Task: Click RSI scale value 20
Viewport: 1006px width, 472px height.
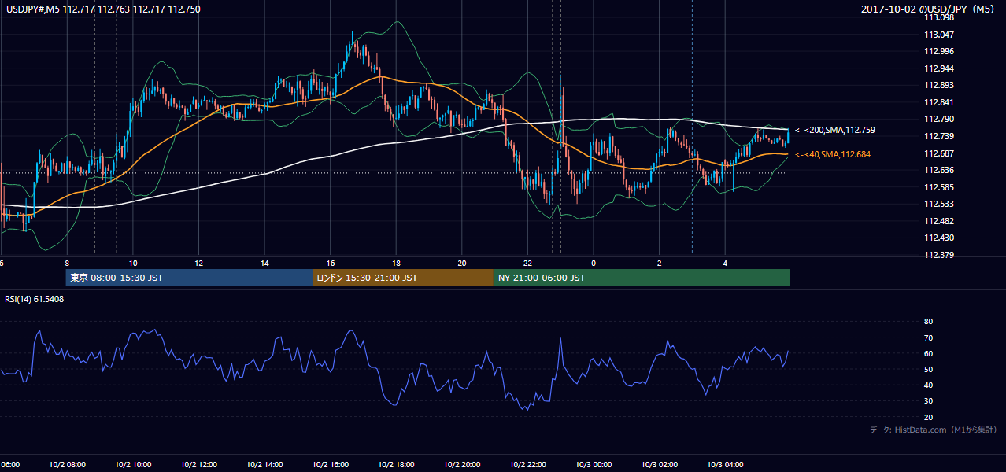Action: click(928, 417)
